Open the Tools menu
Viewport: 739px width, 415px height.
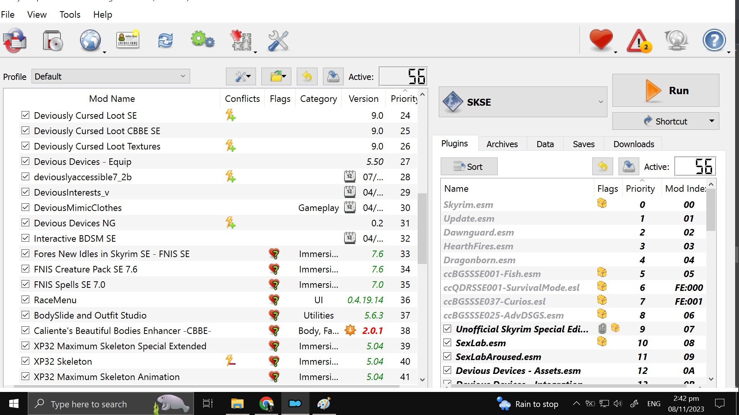(70, 15)
